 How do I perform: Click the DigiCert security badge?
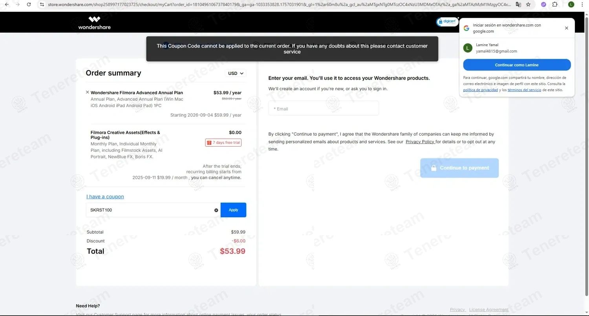(447, 22)
